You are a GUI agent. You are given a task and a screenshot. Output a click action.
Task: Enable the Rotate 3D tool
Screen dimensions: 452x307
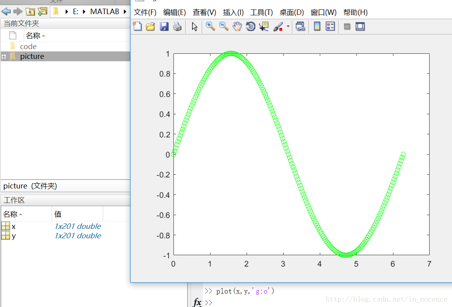click(x=251, y=27)
